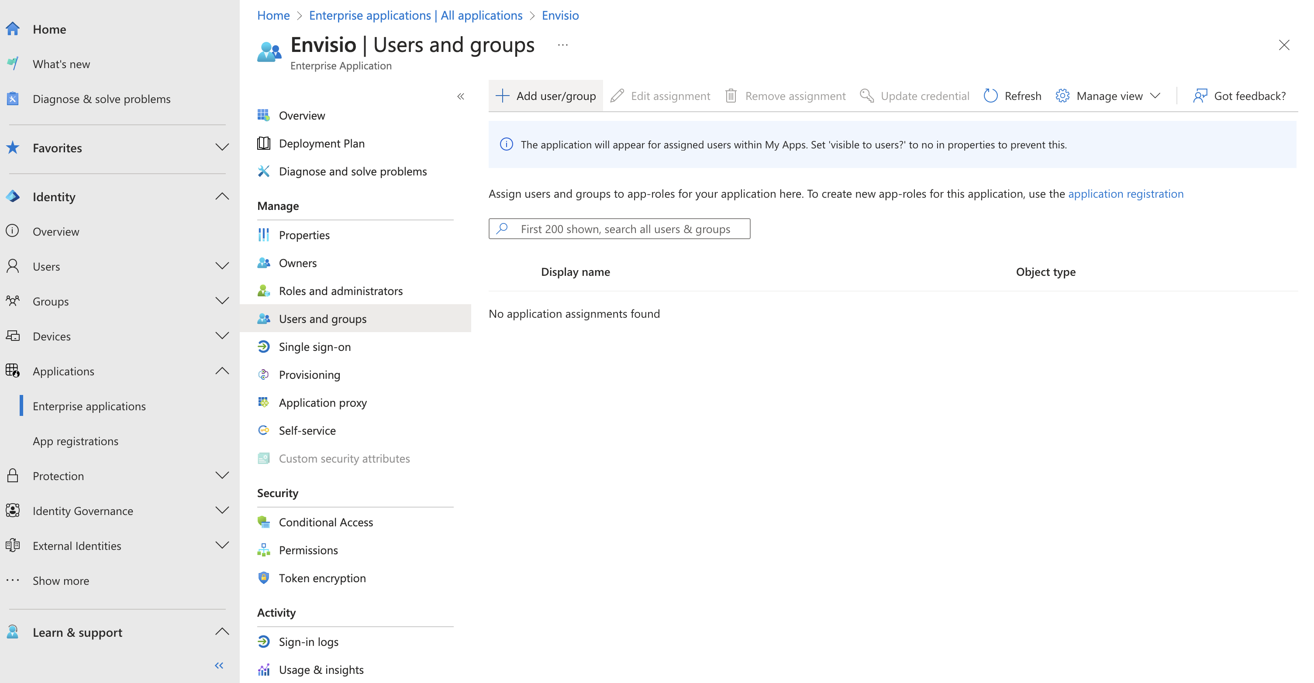Collapse the left sidebar via bottom double chevron
Viewport: 1314px width, 683px height.
[x=219, y=665]
